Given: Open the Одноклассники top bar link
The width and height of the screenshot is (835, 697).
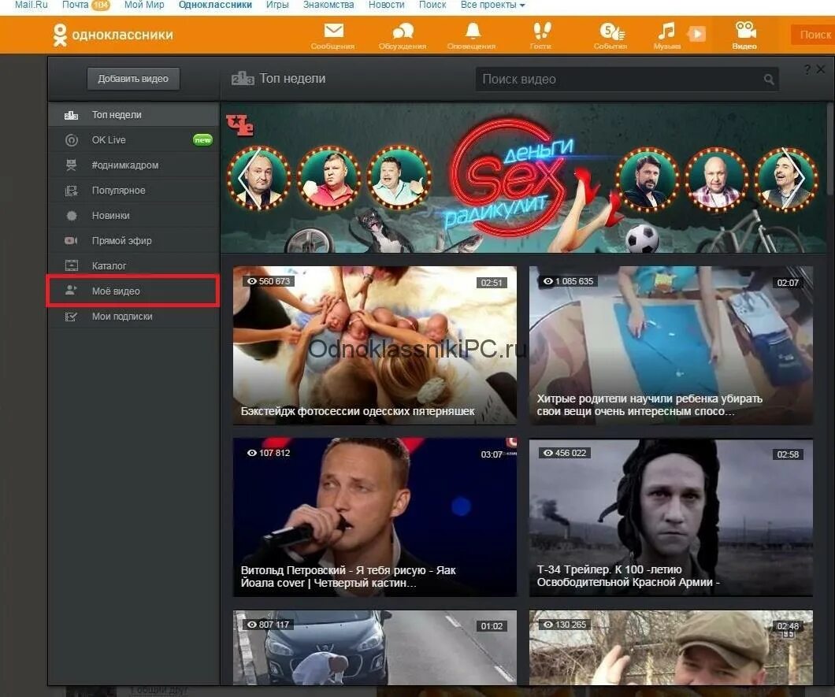Looking at the screenshot, I should point(215,5).
